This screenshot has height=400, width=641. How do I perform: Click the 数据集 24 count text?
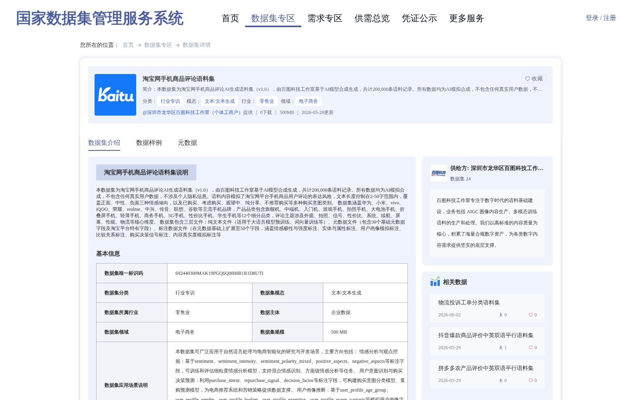coord(460,179)
